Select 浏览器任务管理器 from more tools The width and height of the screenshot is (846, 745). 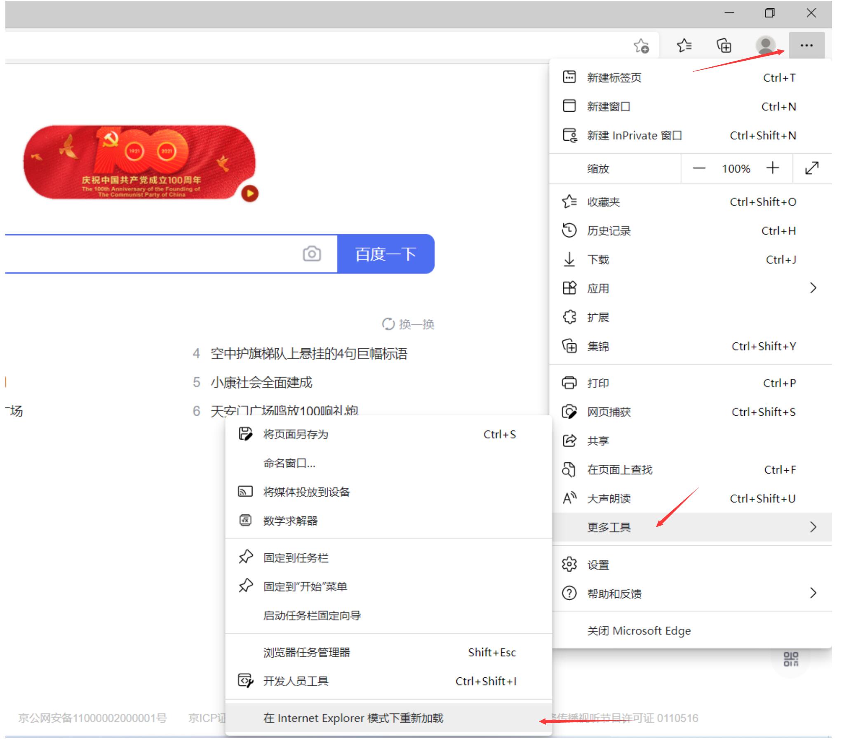pyautogui.click(x=306, y=652)
